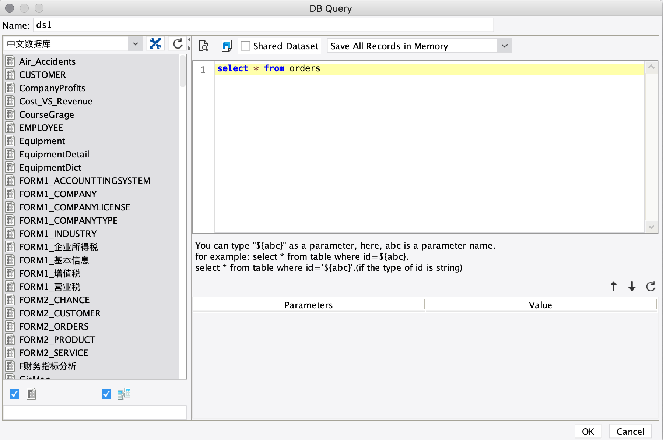Click the table icon next to Air_Accidents
The width and height of the screenshot is (663, 440).
pyautogui.click(x=10, y=61)
